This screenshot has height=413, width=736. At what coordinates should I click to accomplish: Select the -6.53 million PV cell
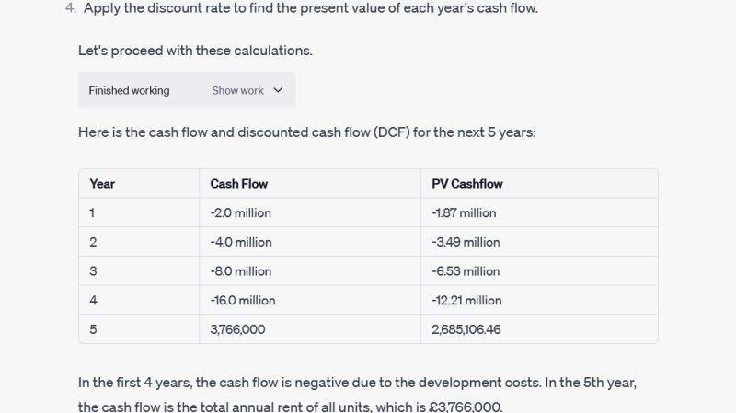pyautogui.click(x=466, y=271)
